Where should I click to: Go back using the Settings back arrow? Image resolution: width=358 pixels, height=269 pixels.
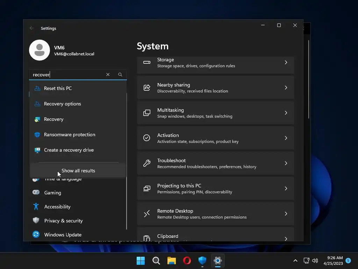click(x=31, y=28)
